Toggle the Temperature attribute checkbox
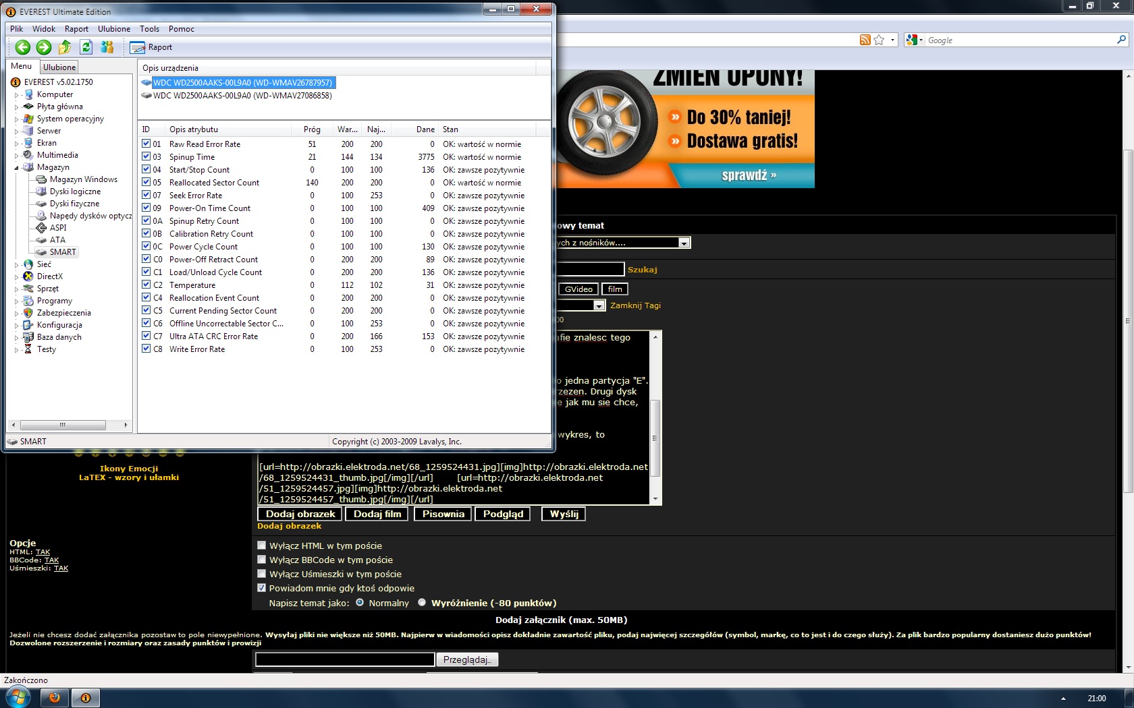 [x=146, y=285]
